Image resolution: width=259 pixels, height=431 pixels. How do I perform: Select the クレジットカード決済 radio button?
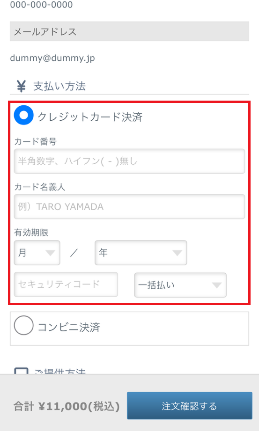pyautogui.click(x=24, y=115)
